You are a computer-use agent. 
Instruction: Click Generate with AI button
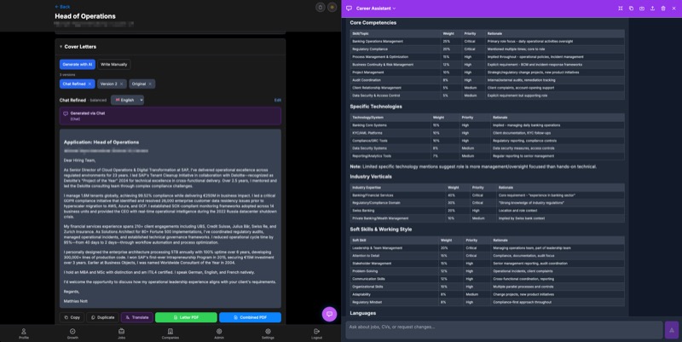coord(78,65)
